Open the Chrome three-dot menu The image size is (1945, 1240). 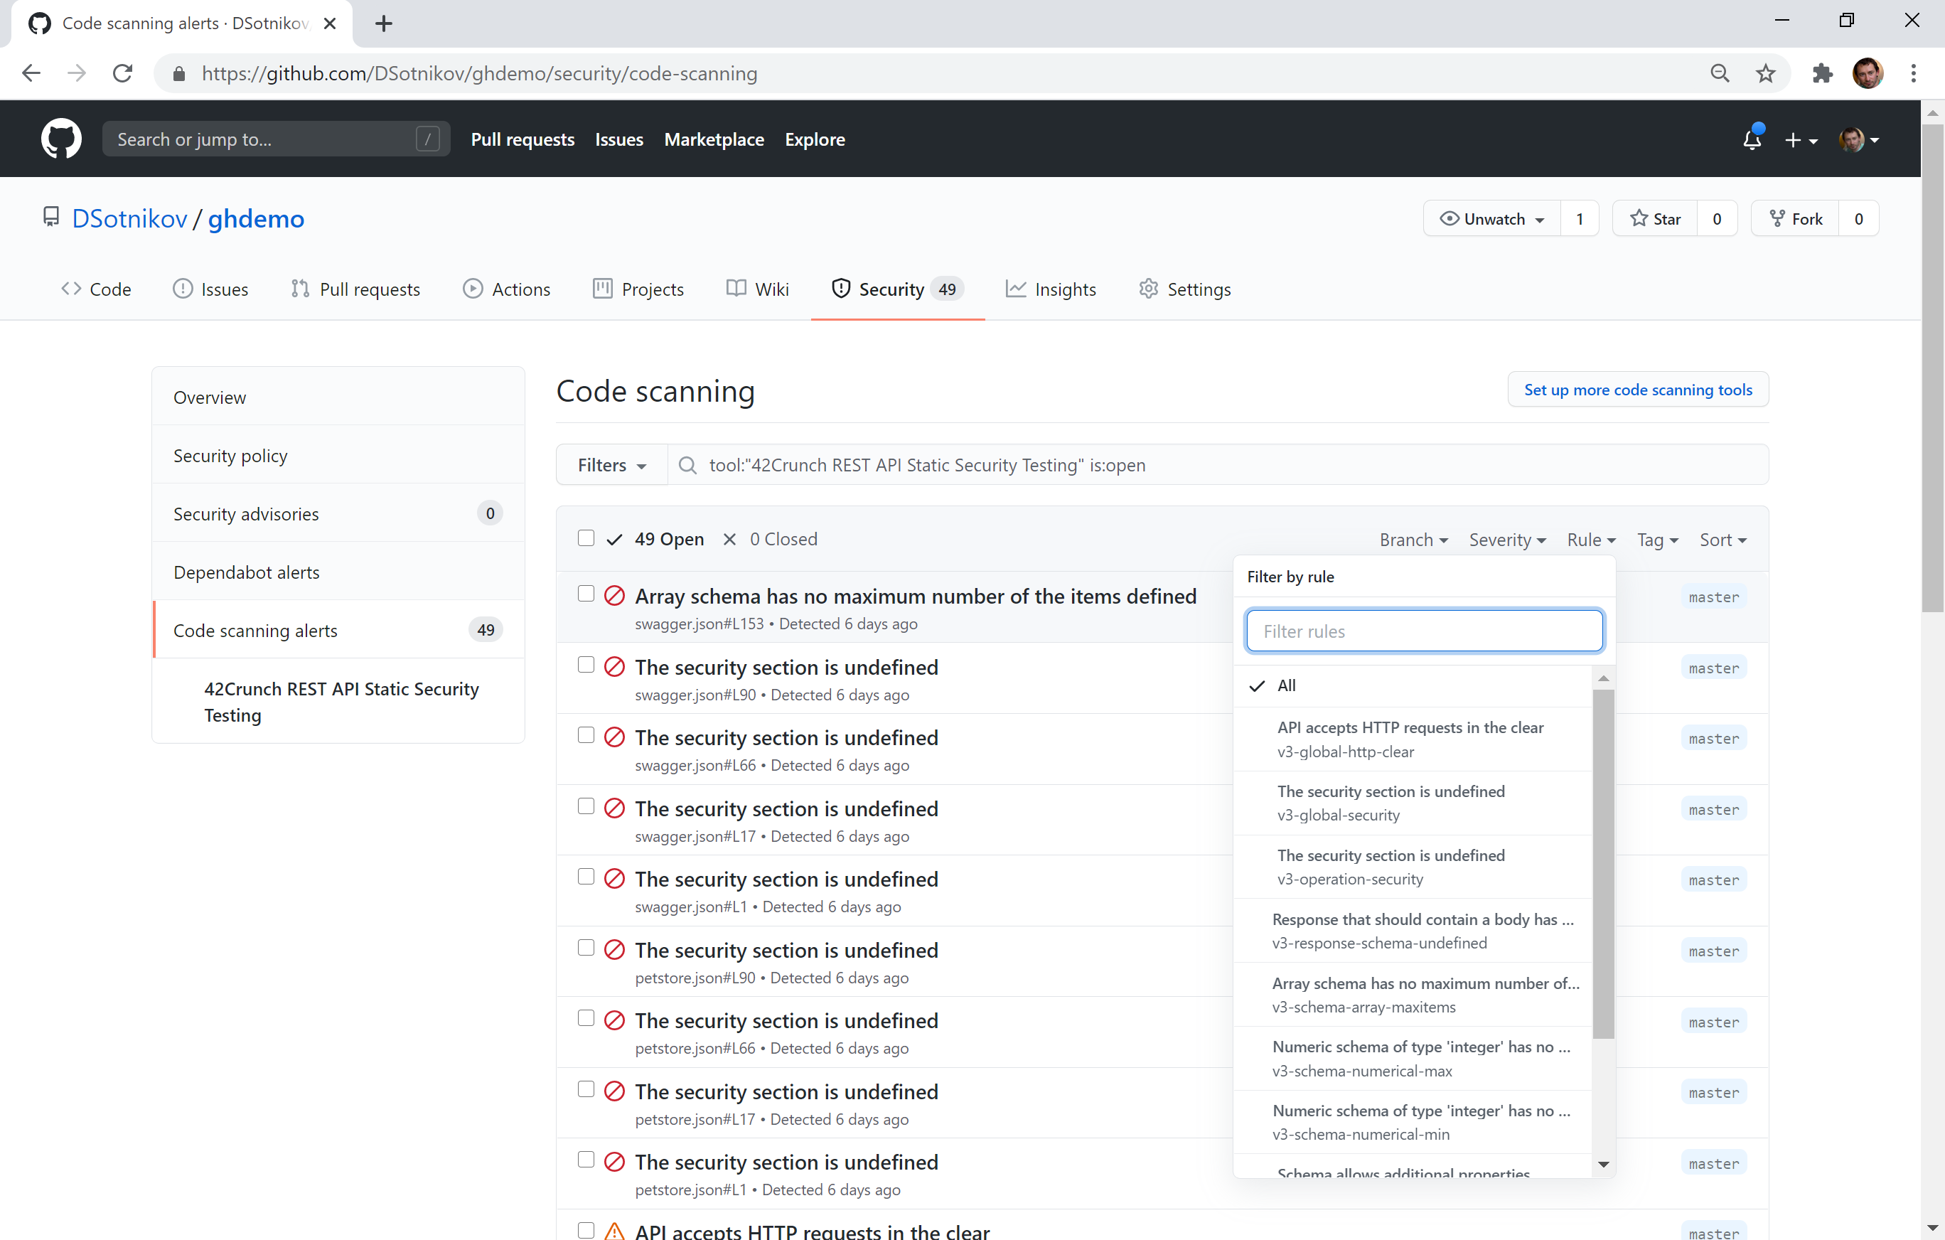(1914, 73)
